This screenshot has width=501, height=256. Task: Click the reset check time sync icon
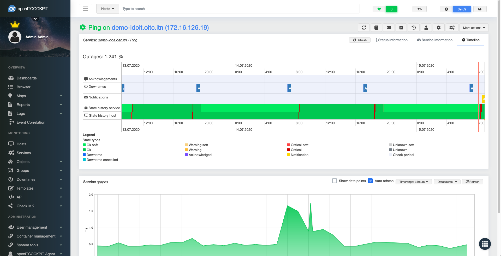(x=364, y=28)
